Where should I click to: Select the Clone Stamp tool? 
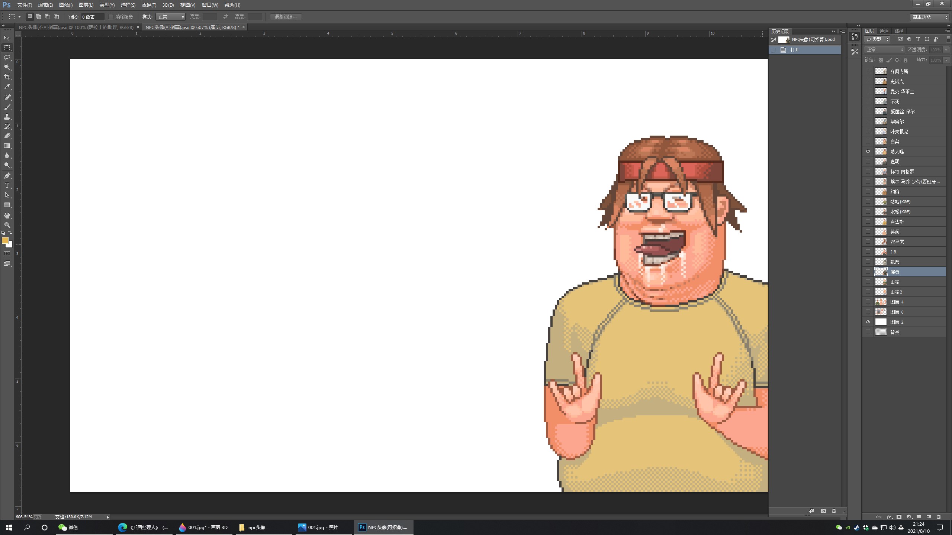pyautogui.click(x=7, y=117)
